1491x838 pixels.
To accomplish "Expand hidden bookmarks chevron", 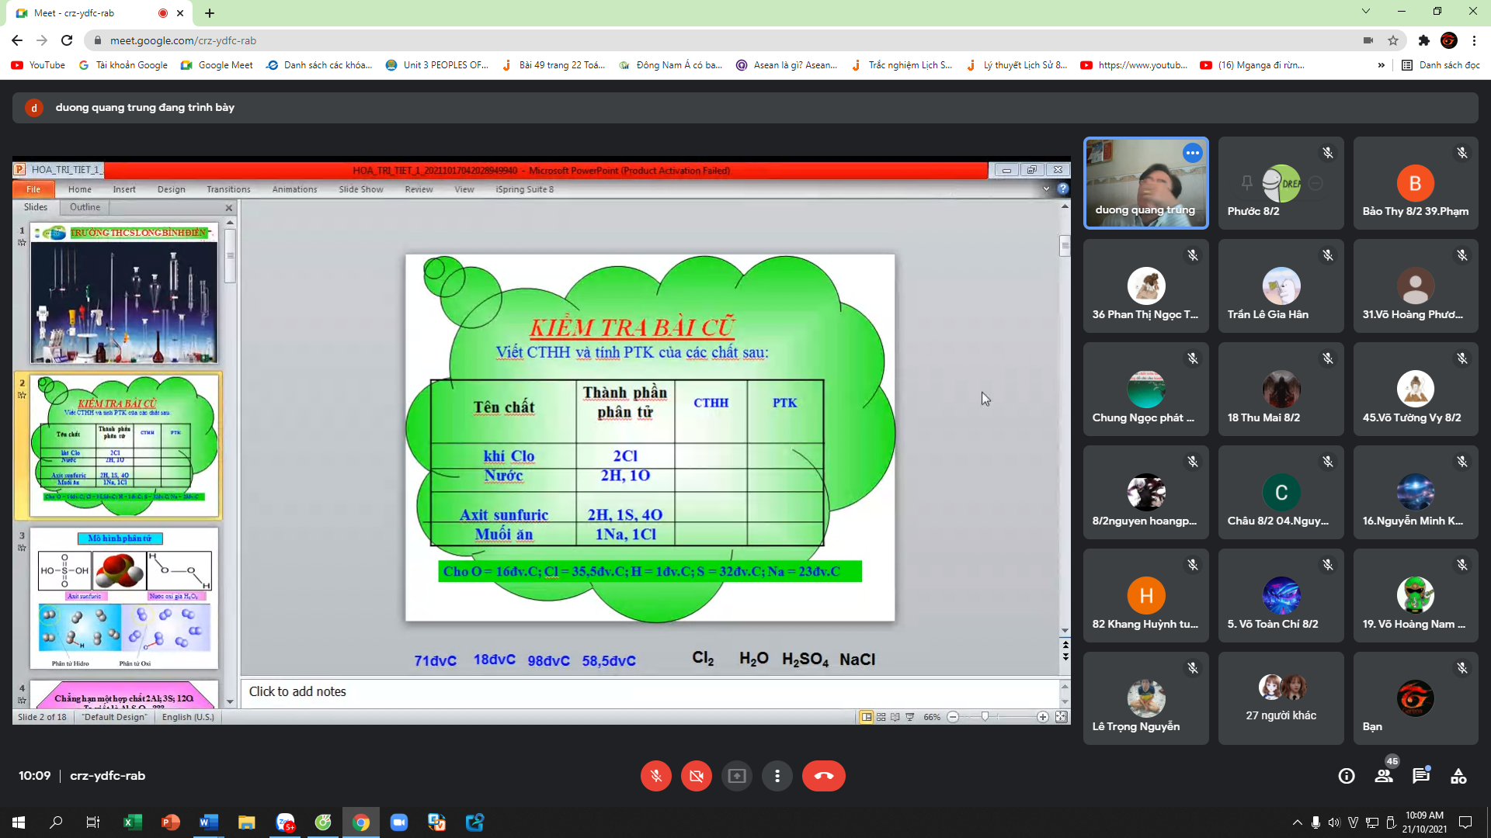I will click(1381, 65).
